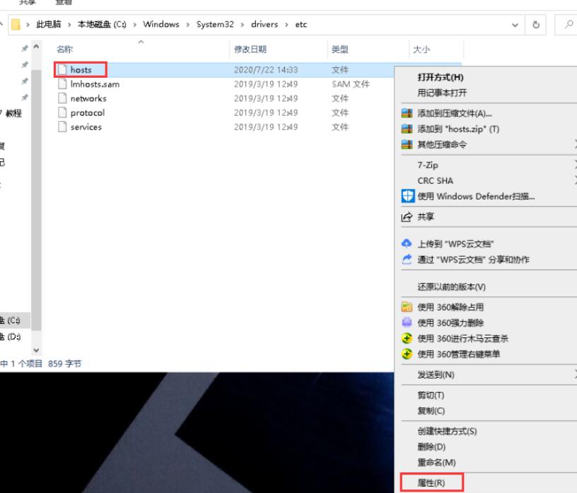The image size is (577, 493).
Task: Click the 360强力删除 icon
Action: (x=407, y=323)
